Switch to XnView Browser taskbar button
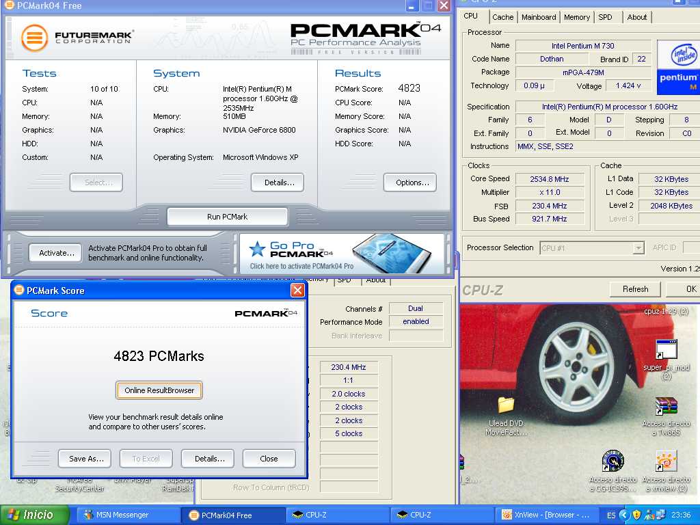Image resolution: width=700 pixels, height=525 pixels. (x=546, y=515)
